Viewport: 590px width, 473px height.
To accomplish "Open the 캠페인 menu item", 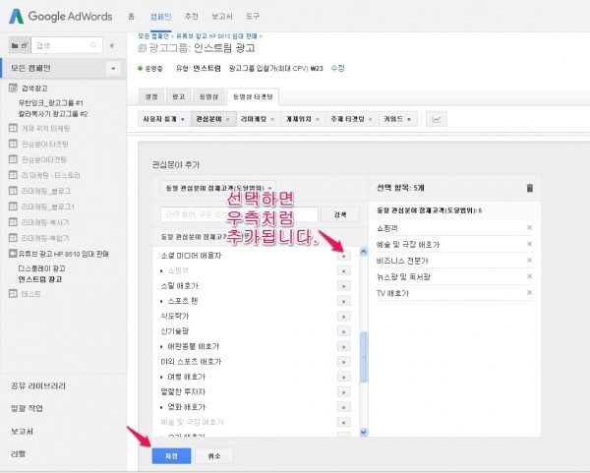I will tap(161, 16).
